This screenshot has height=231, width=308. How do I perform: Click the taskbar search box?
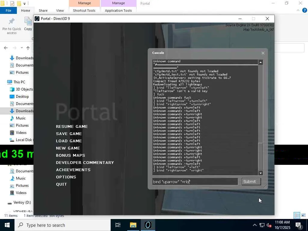[63, 225]
